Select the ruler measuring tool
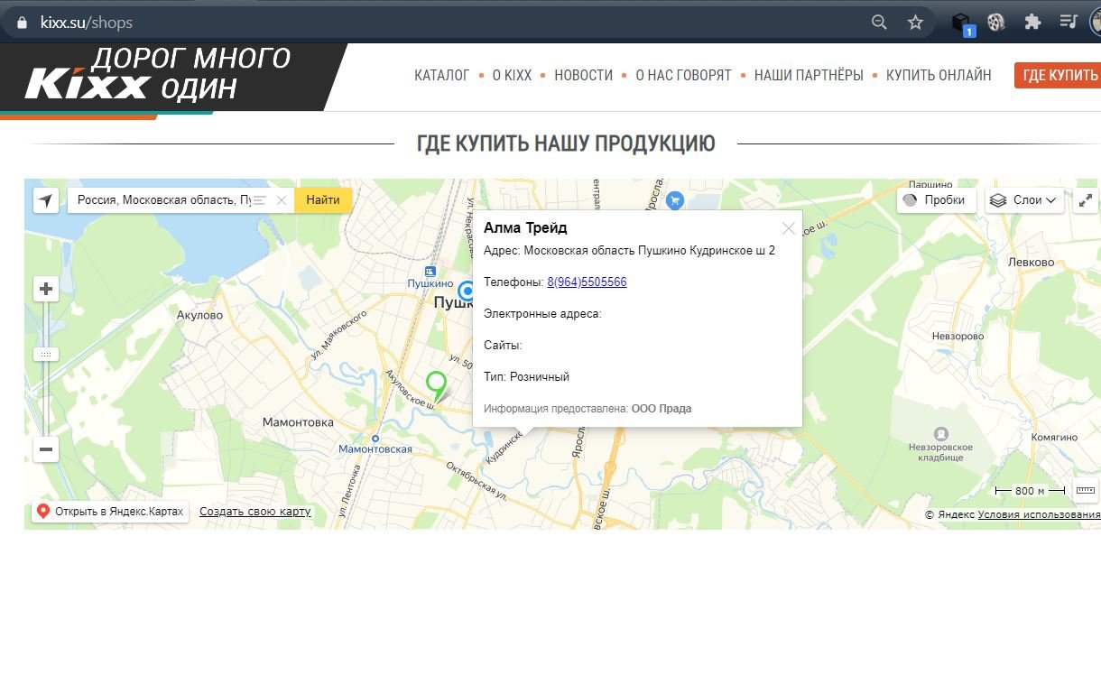This screenshot has height=675, width=1101. 1086,491
